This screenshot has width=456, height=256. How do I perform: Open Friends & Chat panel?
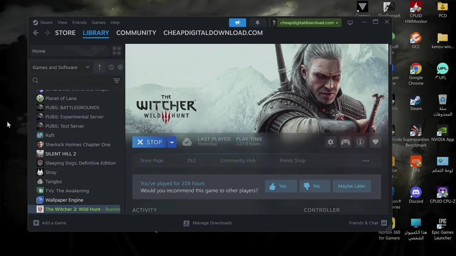(368, 223)
